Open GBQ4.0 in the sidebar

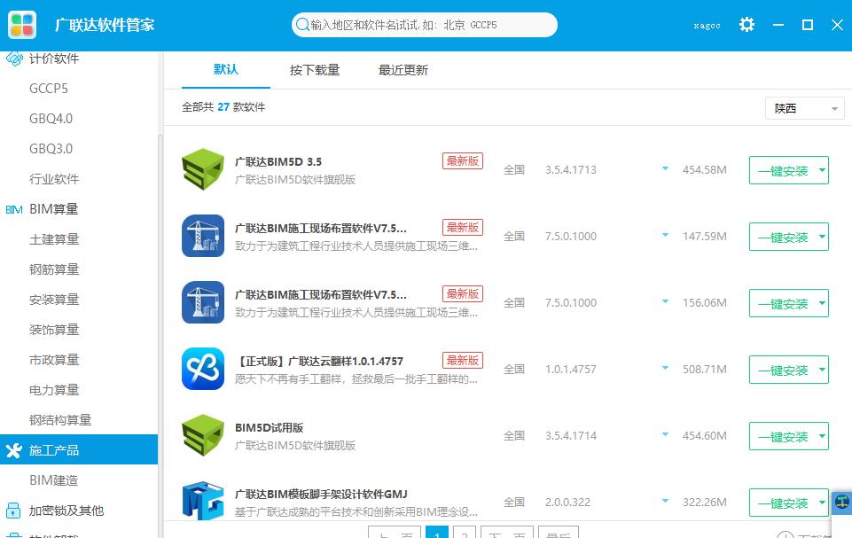tap(51, 119)
